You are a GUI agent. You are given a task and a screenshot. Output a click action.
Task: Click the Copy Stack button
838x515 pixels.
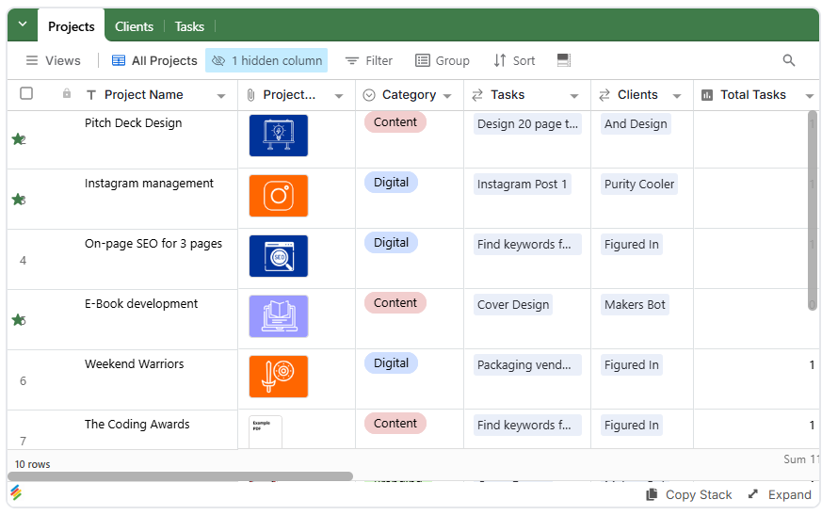(x=689, y=494)
